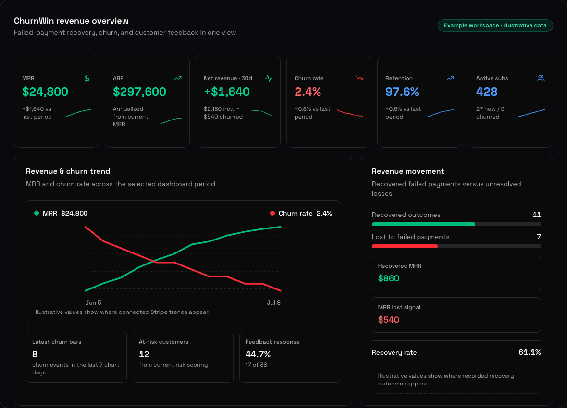Click the Active subs card sparkline
Viewport: 567px width, 408px height.
[x=531, y=113]
